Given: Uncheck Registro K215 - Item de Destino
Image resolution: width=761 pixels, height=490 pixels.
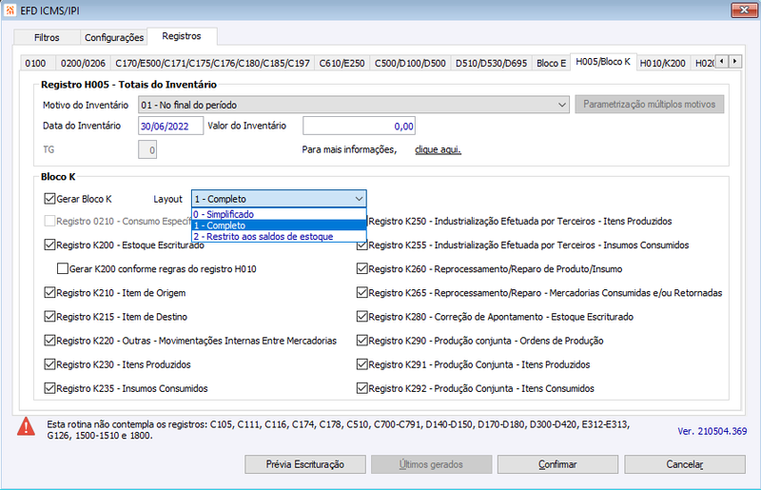Looking at the screenshot, I should 49,317.
